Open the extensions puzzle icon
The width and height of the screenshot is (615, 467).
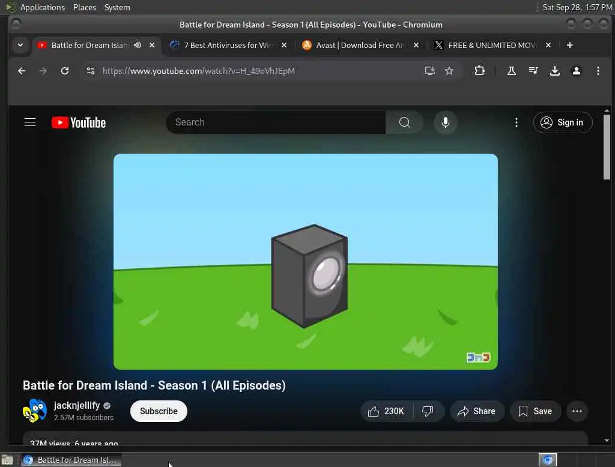click(x=479, y=71)
